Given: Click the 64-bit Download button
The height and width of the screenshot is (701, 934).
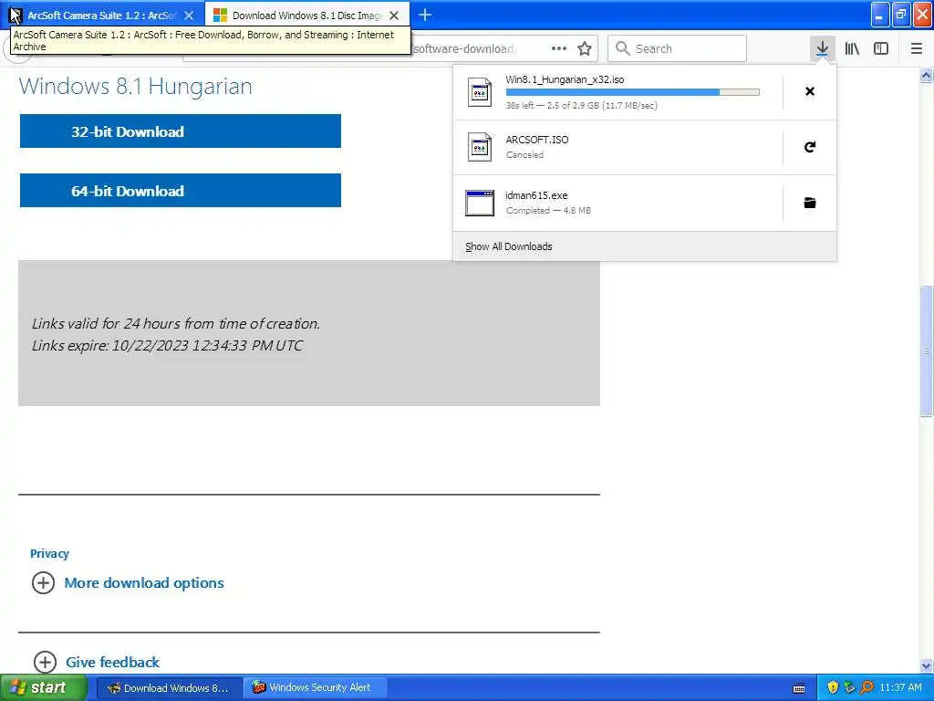Looking at the screenshot, I should coord(181,191).
